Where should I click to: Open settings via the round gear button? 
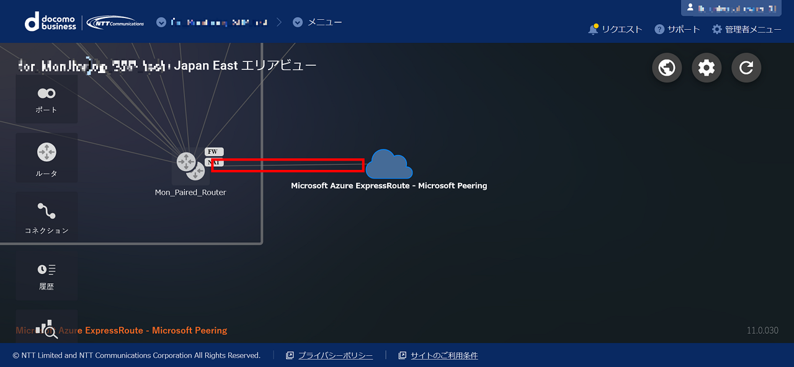pyautogui.click(x=707, y=68)
